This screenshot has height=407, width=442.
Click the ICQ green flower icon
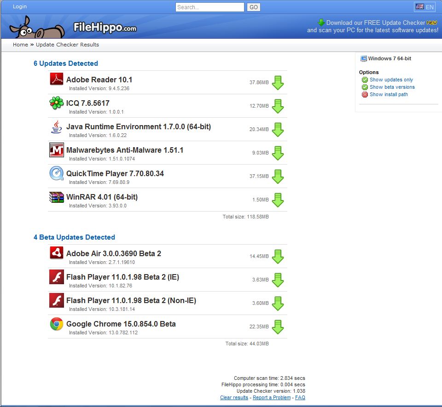coord(56,103)
